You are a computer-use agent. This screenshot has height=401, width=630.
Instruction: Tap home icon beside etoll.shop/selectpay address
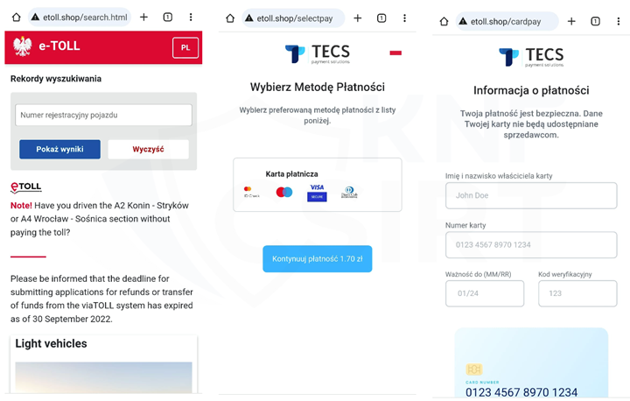230,18
